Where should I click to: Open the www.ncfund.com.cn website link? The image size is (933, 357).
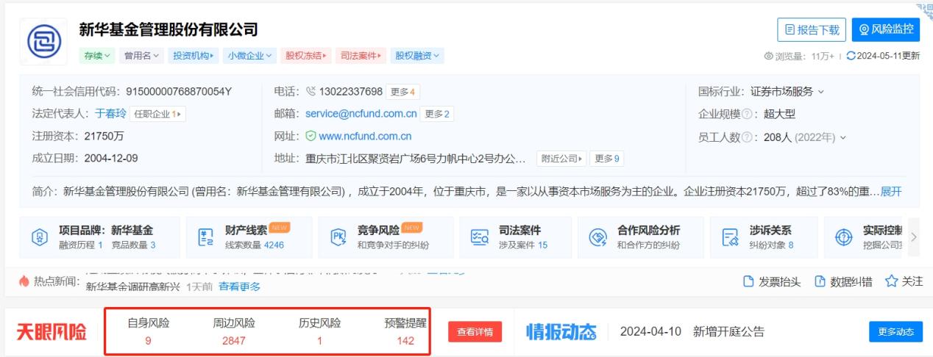click(x=365, y=136)
